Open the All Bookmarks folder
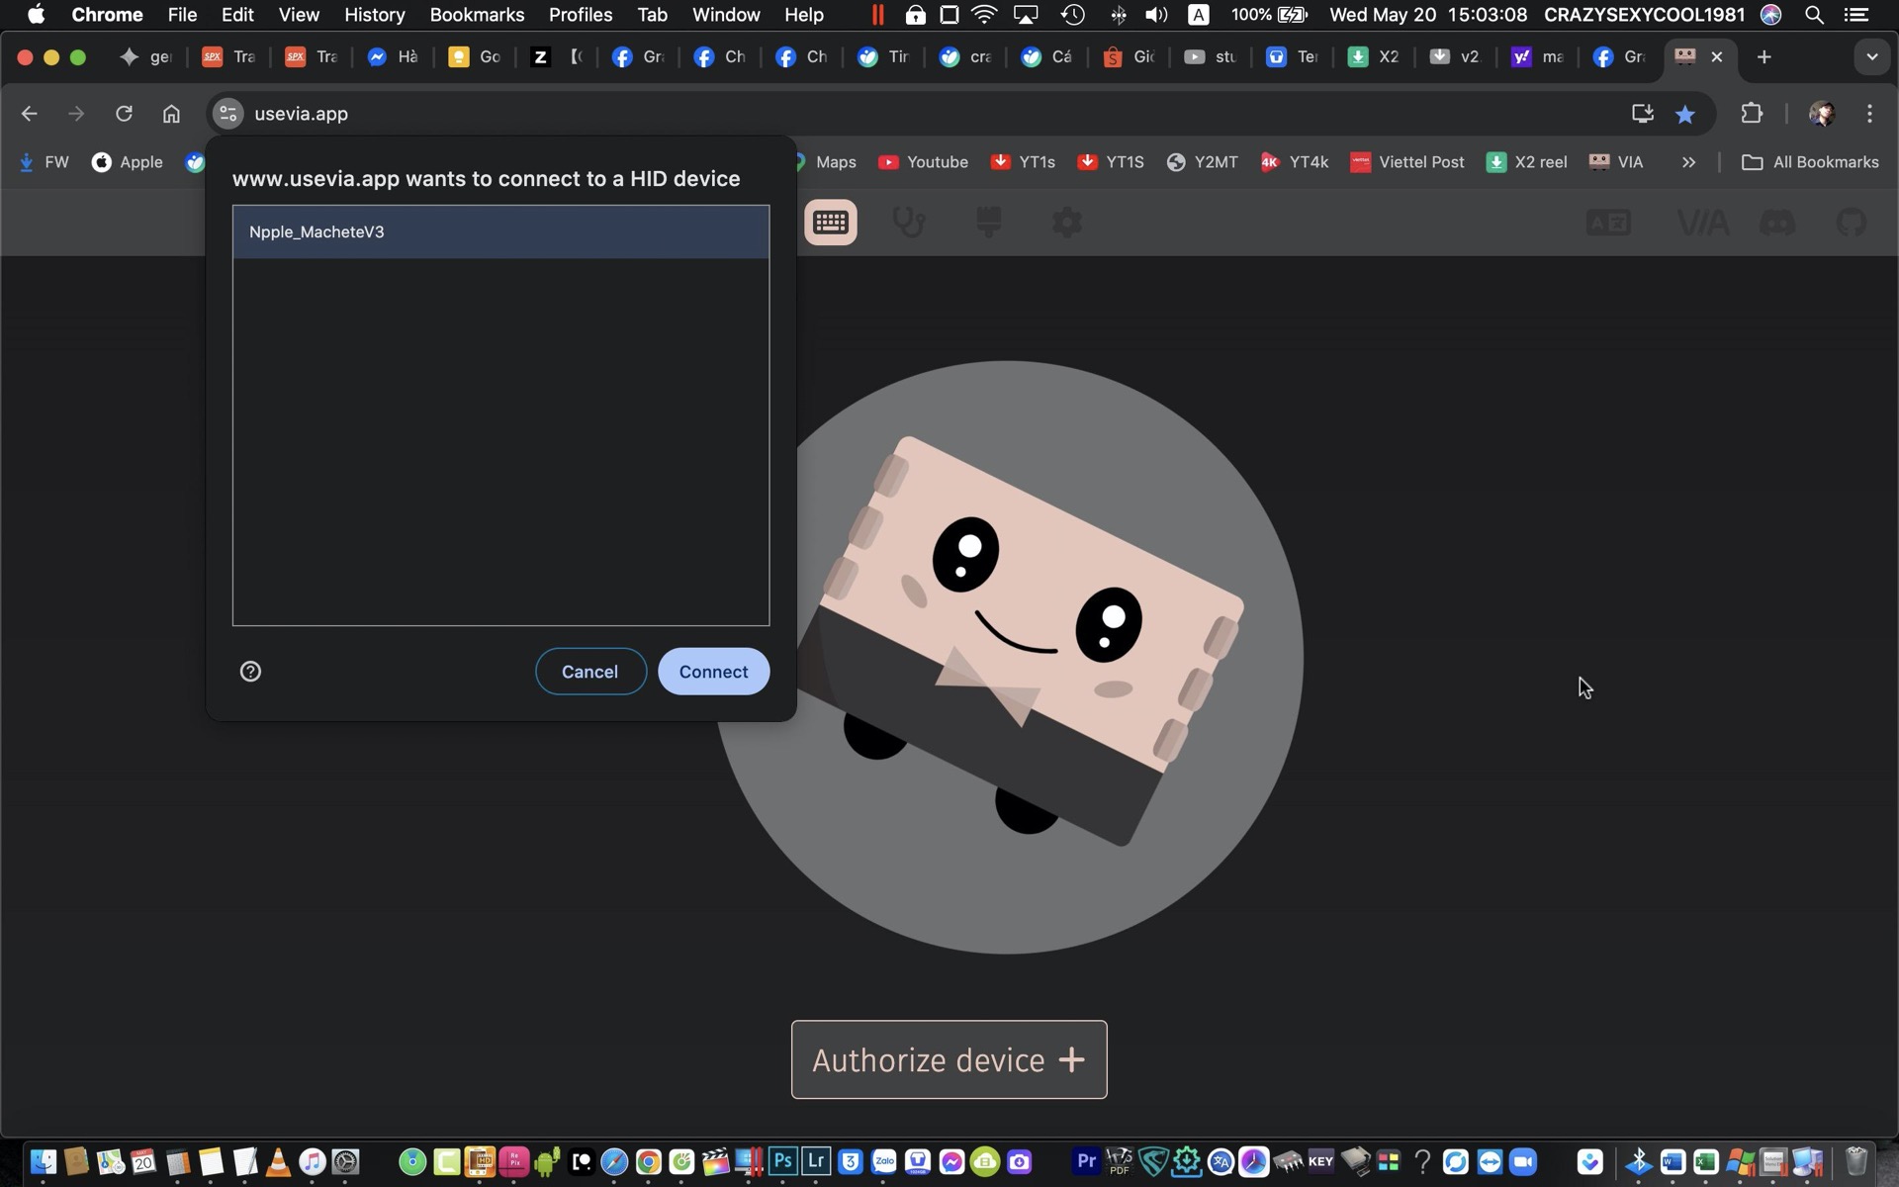The height and width of the screenshot is (1187, 1899). tap(1810, 162)
